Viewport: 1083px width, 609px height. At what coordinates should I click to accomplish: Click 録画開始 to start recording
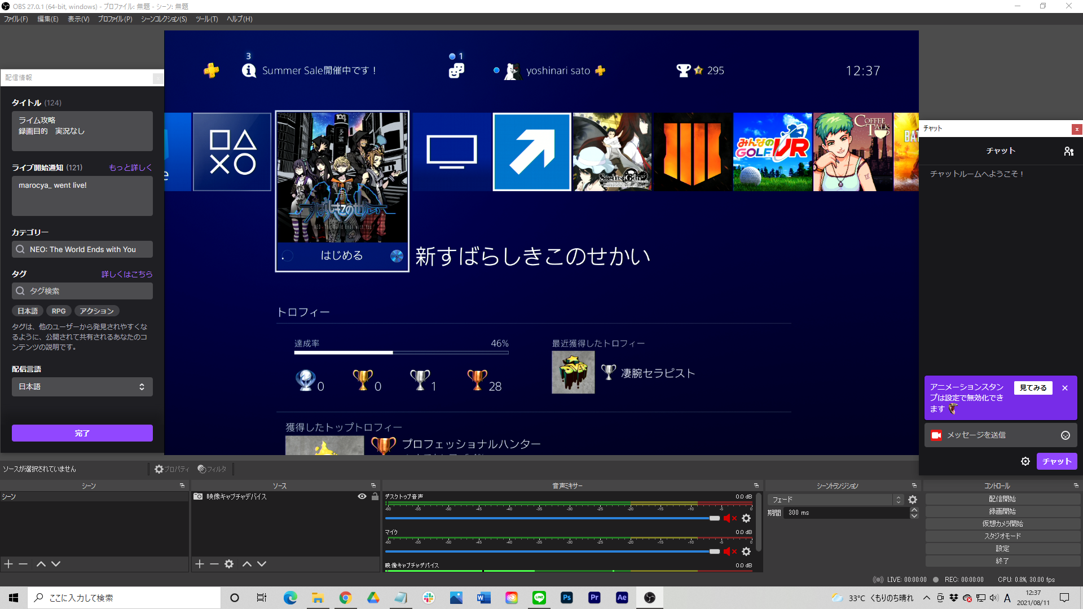(1002, 511)
